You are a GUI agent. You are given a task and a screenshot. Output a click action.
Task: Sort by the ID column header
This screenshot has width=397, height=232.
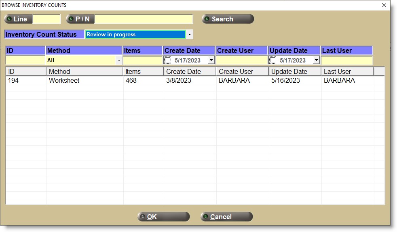point(26,71)
